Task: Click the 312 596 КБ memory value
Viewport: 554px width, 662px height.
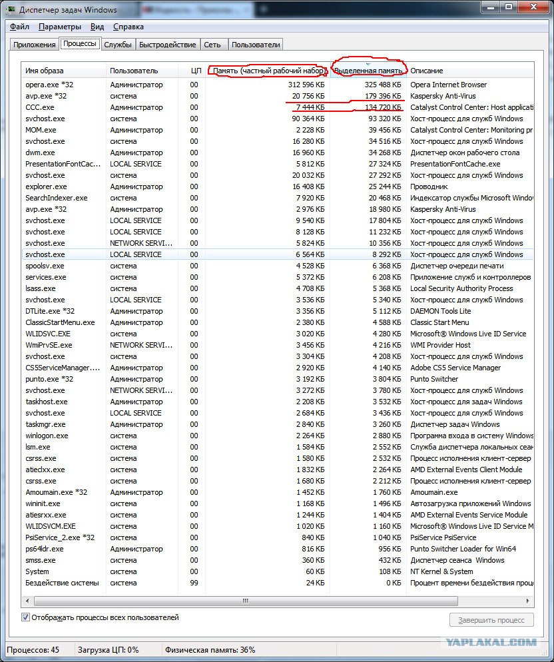Action: coord(306,85)
